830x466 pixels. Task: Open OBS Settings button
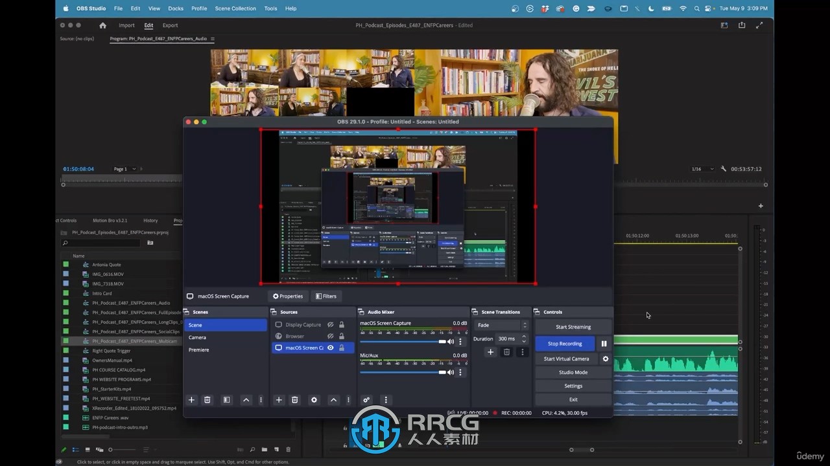coord(573,386)
